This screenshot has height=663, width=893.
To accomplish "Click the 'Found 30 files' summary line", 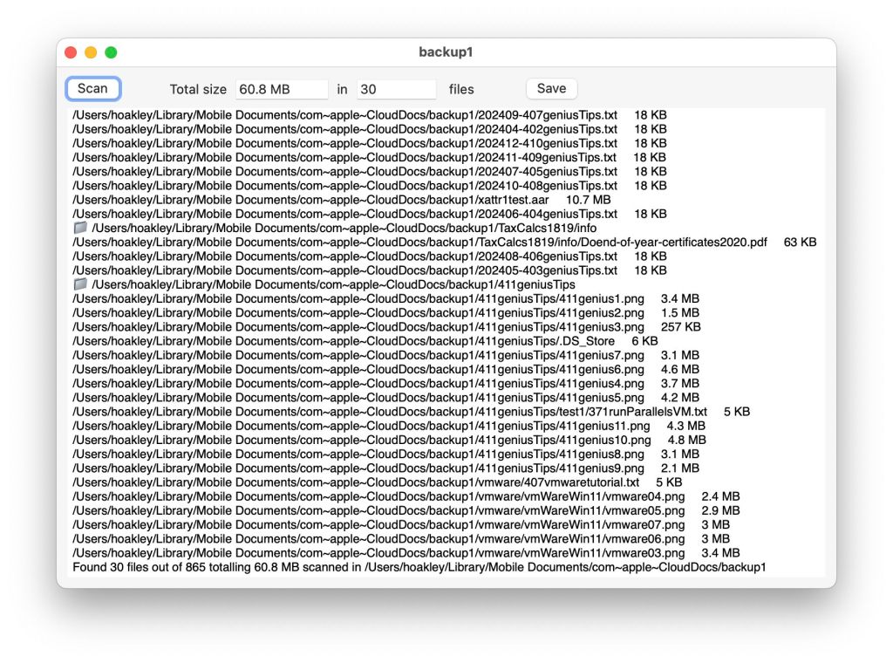I will [419, 567].
